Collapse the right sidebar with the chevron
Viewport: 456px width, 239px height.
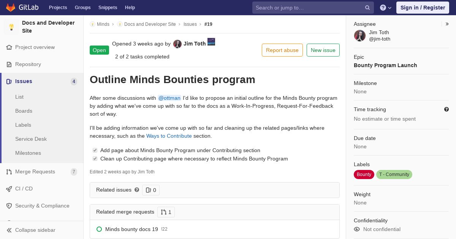click(x=447, y=24)
